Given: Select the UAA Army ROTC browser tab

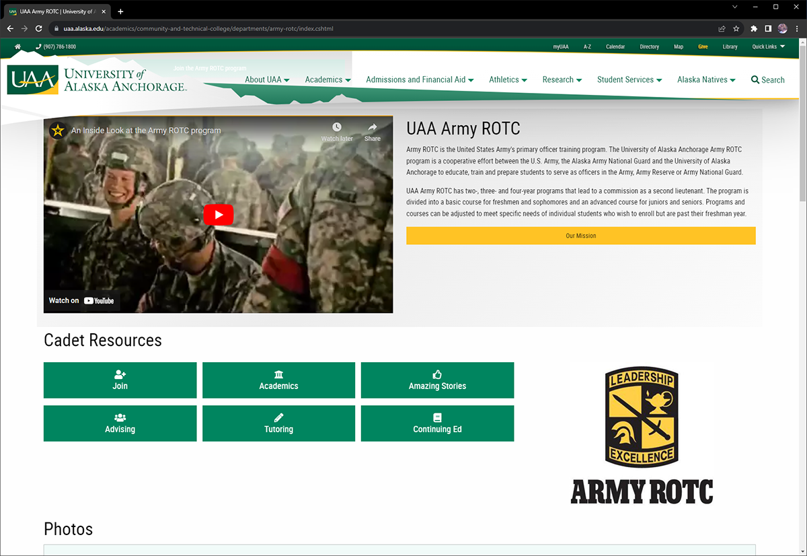Looking at the screenshot, I should tap(57, 11).
